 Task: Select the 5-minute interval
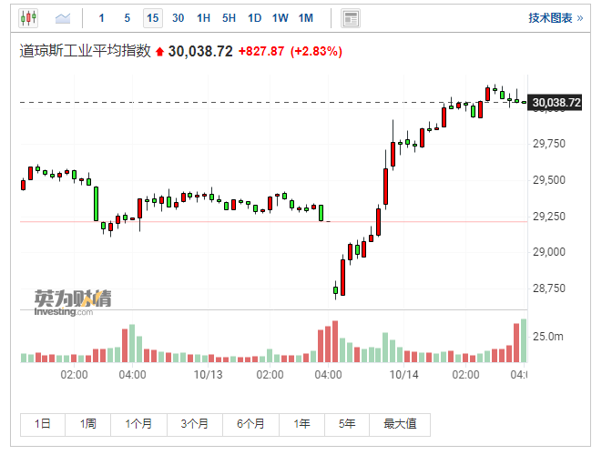[x=127, y=18]
